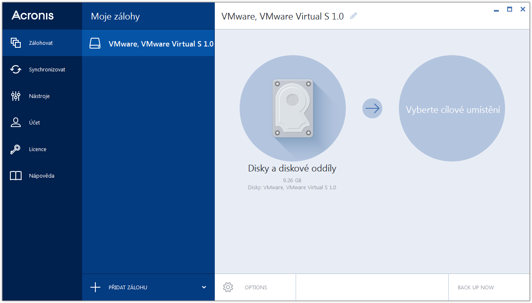Click the disk icon beside VMware backup entry
The width and height of the screenshot is (532, 303).
[x=95, y=44]
